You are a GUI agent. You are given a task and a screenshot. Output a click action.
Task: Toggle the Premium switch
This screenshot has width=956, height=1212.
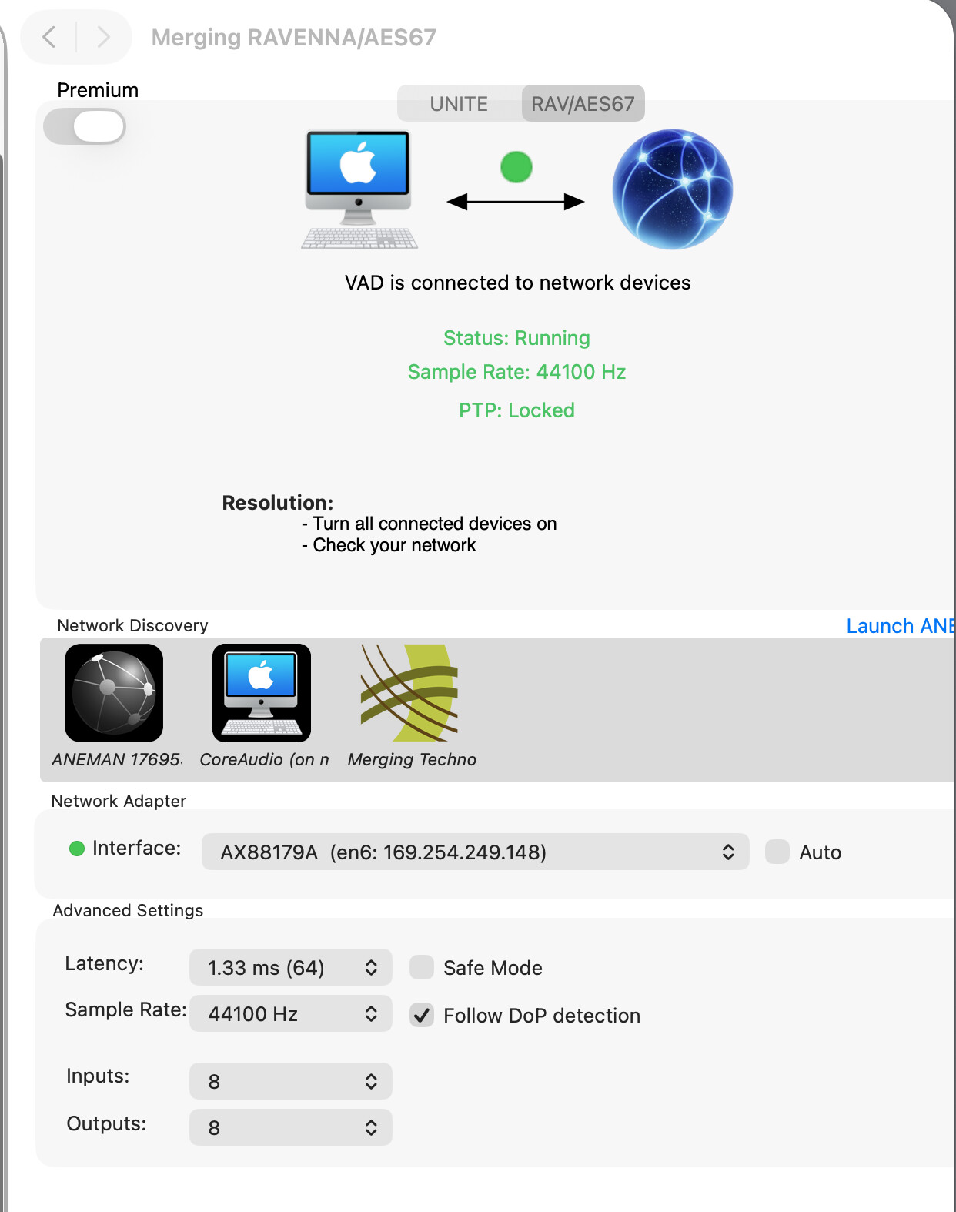tap(85, 126)
